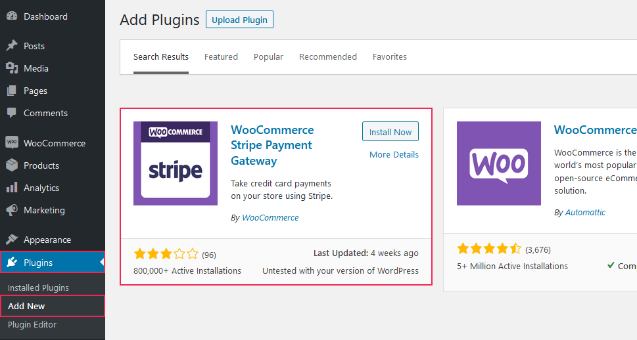The height and width of the screenshot is (340, 637).
Task: Open the WooCommerce sidebar menu
Action: (x=55, y=143)
